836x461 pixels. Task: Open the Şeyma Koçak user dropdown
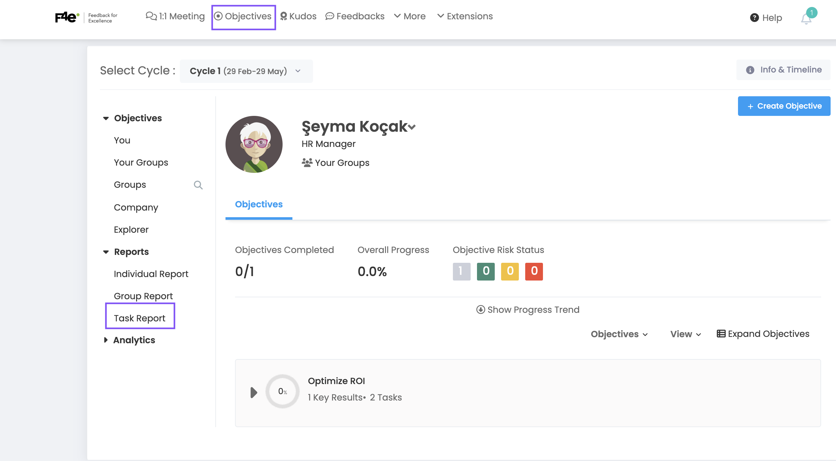(x=412, y=127)
